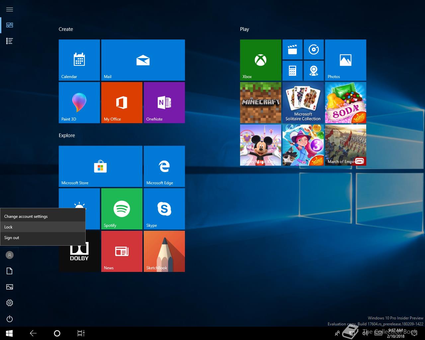
Task: Open the touch keyboard icon
Action: tap(378, 333)
